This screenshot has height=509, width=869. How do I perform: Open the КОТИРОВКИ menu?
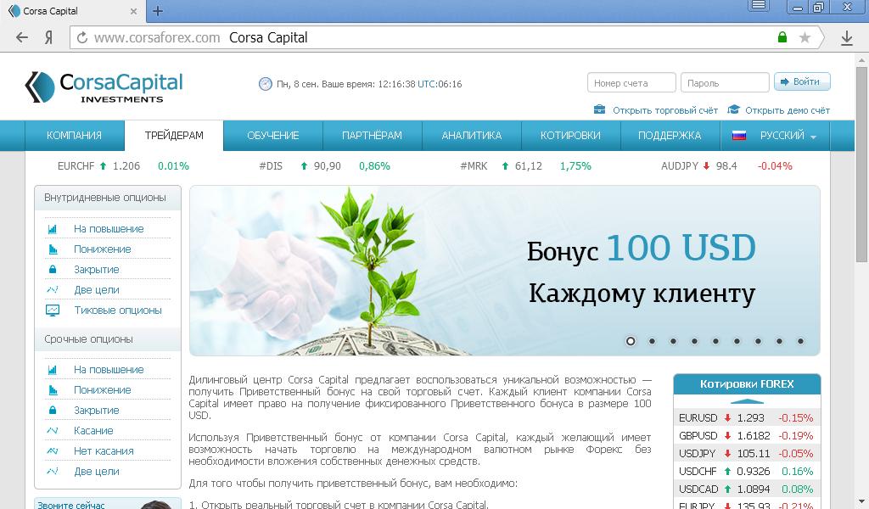click(570, 135)
